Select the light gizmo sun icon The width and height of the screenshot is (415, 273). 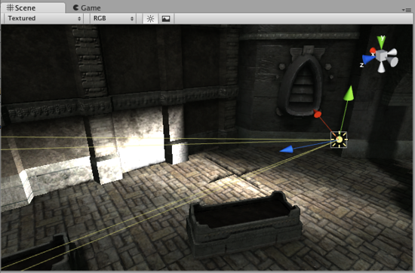tap(339, 140)
